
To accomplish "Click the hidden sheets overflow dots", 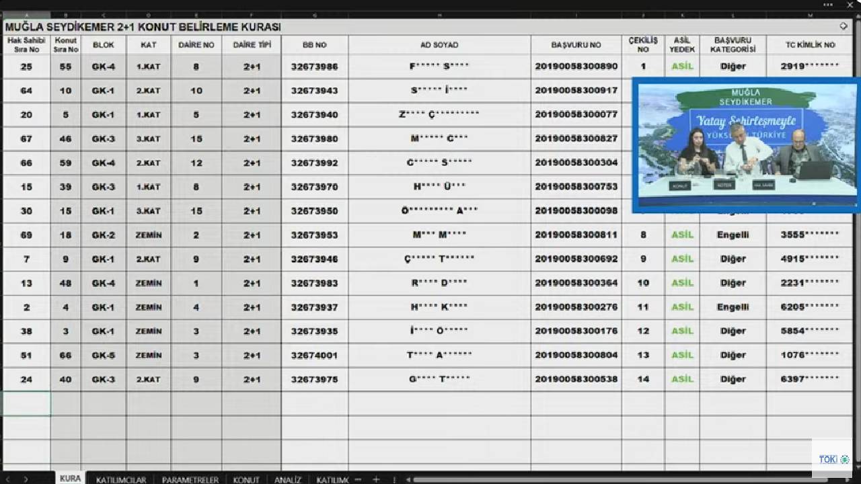I will [x=358, y=479].
